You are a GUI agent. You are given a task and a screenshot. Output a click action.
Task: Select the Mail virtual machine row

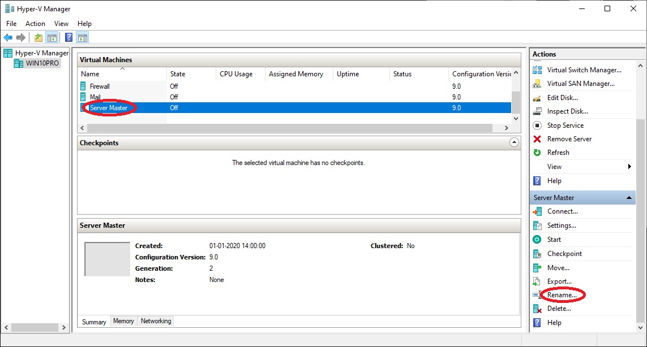point(294,97)
